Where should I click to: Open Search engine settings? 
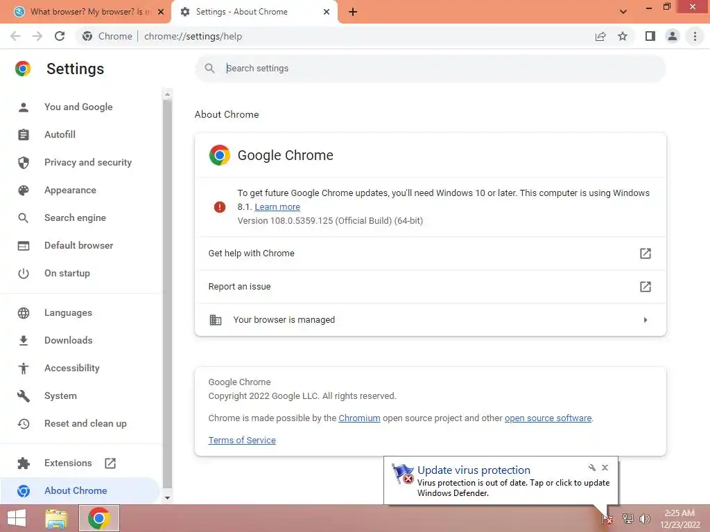[75, 218]
